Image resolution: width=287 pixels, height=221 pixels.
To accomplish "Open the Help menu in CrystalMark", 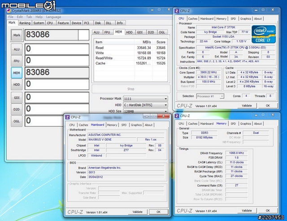I will [x=39, y=17].
